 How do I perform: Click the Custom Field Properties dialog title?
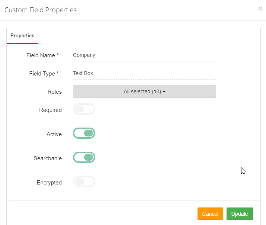click(x=41, y=10)
